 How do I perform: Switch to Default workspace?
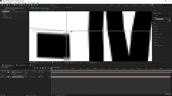111,5
